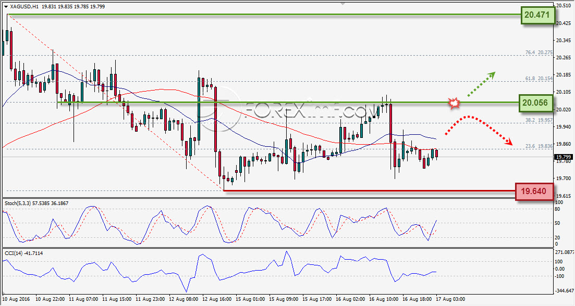Click 20.020 on the price scale
The width and height of the screenshot is (575, 306).
564,109
